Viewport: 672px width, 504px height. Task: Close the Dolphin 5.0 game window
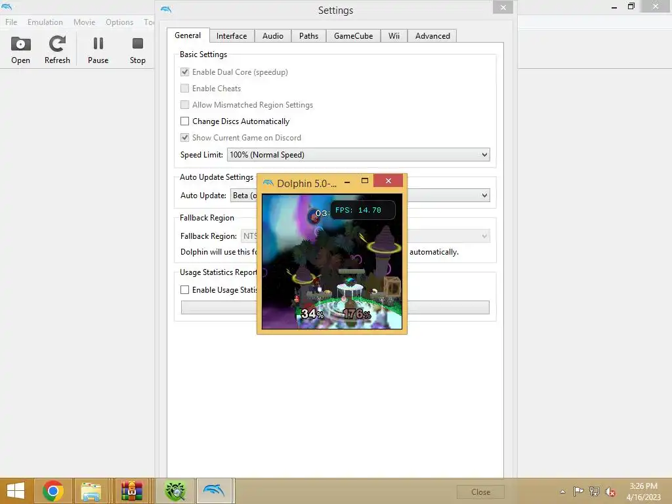point(388,181)
